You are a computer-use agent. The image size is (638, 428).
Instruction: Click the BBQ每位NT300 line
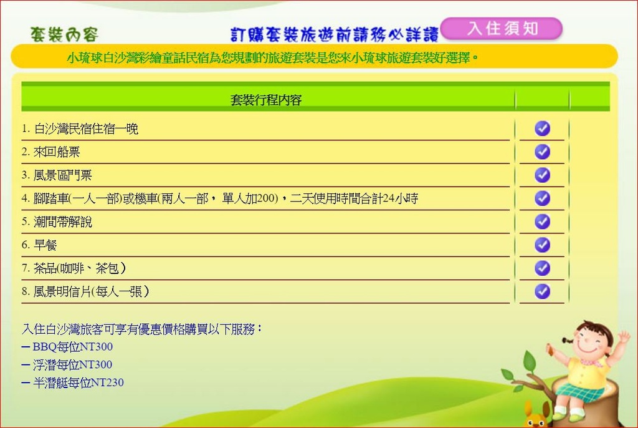coord(67,346)
